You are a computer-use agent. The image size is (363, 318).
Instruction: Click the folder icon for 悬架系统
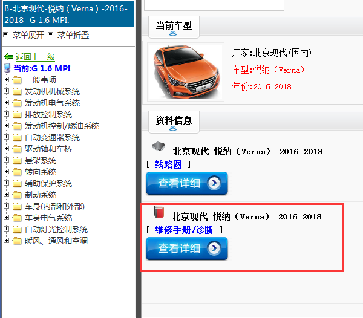click(x=17, y=160)
